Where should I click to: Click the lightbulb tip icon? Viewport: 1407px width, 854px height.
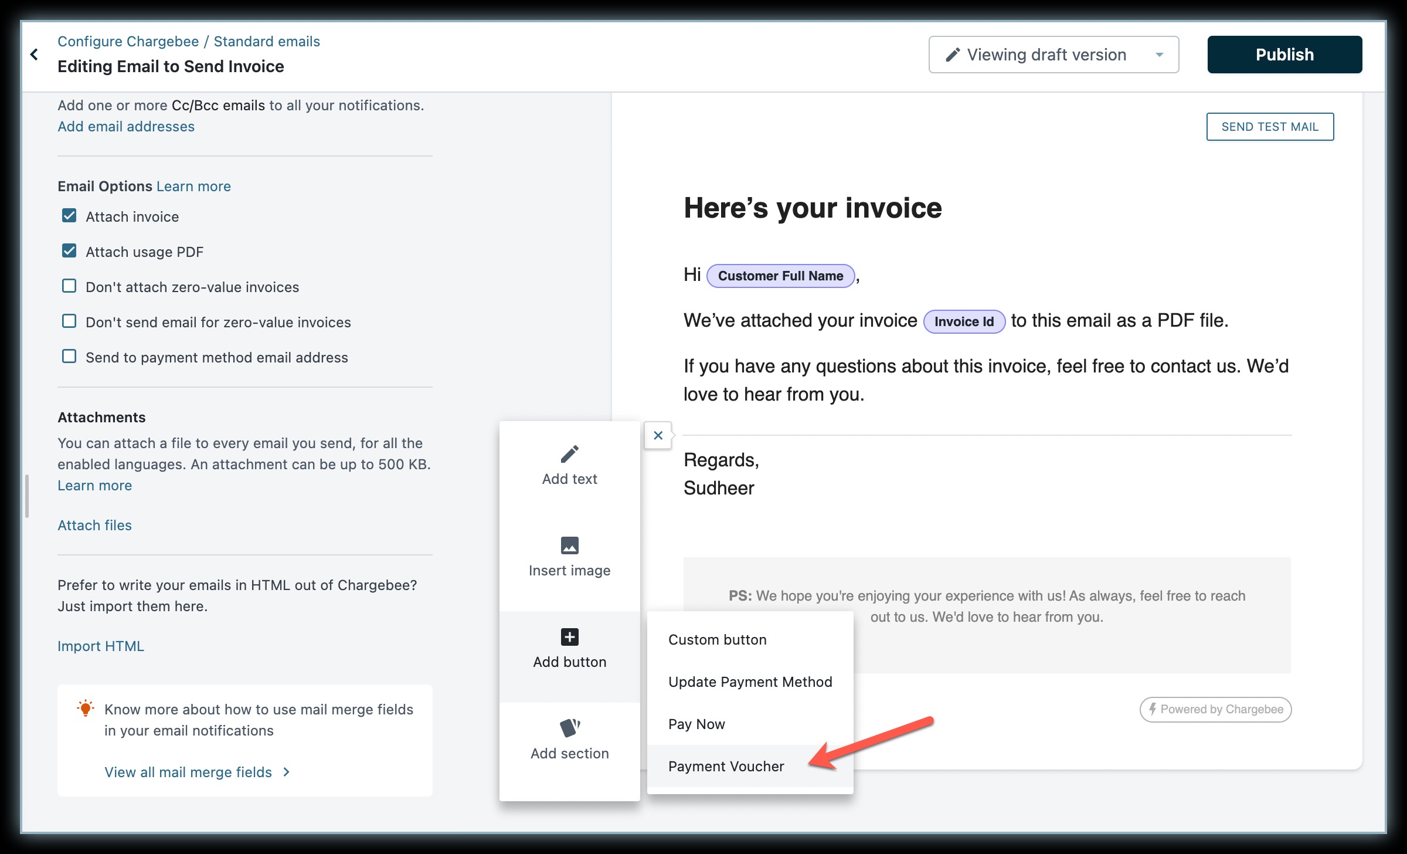86,709
